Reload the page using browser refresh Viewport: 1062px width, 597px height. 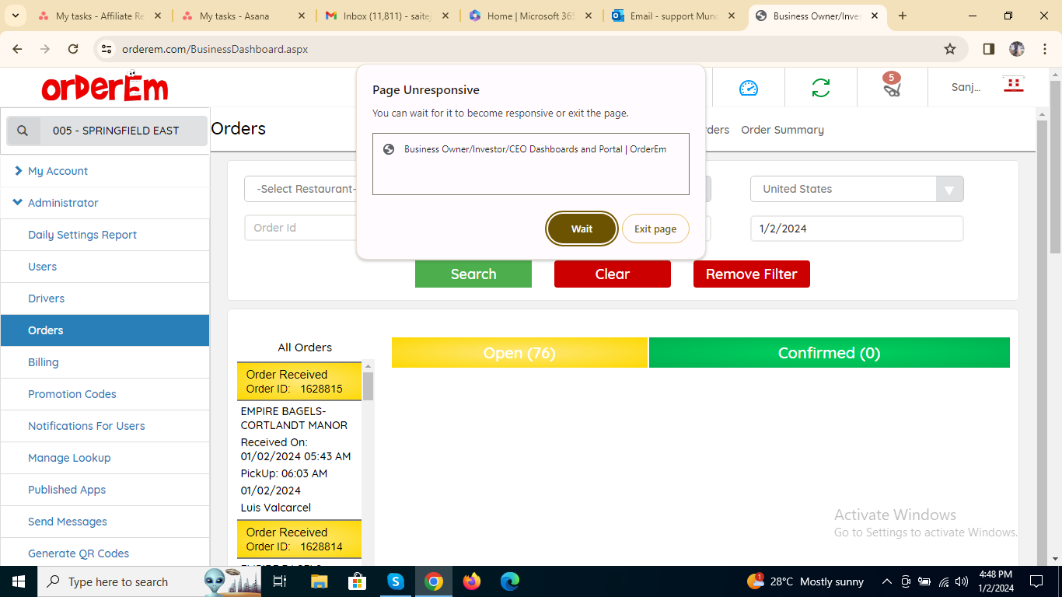[x=73, y=49]
